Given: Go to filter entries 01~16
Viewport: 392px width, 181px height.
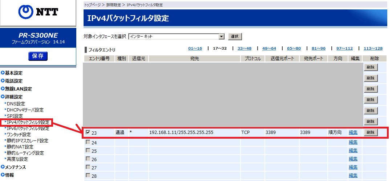Looking at the screenshot, I should pos(195,49).
